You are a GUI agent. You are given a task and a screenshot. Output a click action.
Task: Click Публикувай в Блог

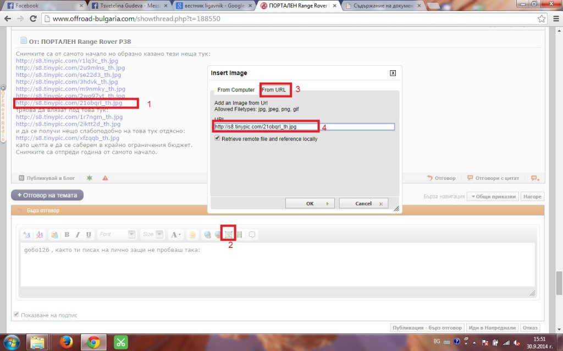click(x=47, y=178)
